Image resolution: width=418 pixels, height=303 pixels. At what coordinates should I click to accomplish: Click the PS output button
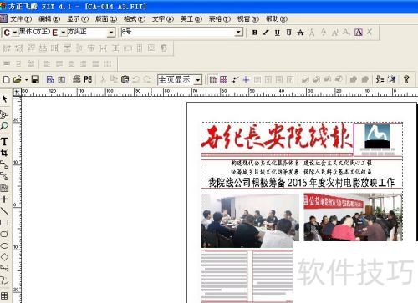[88, 79]
